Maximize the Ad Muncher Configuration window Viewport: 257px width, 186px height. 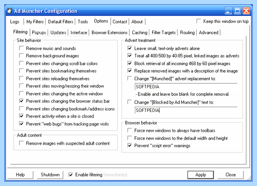(x=237, y=11)
